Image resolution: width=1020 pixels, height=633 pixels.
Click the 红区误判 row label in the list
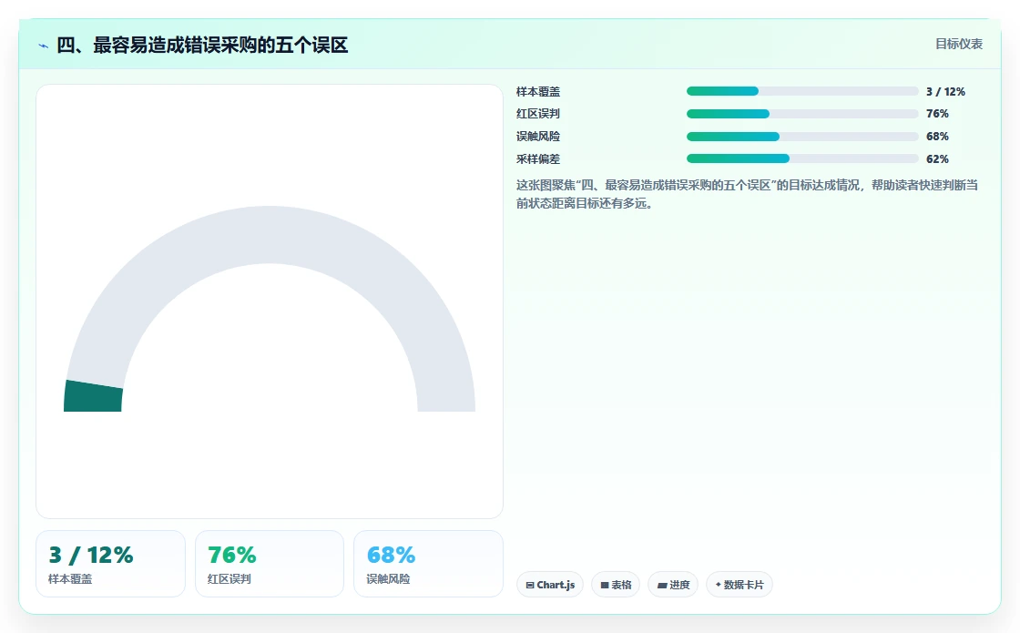coord(538,114)
